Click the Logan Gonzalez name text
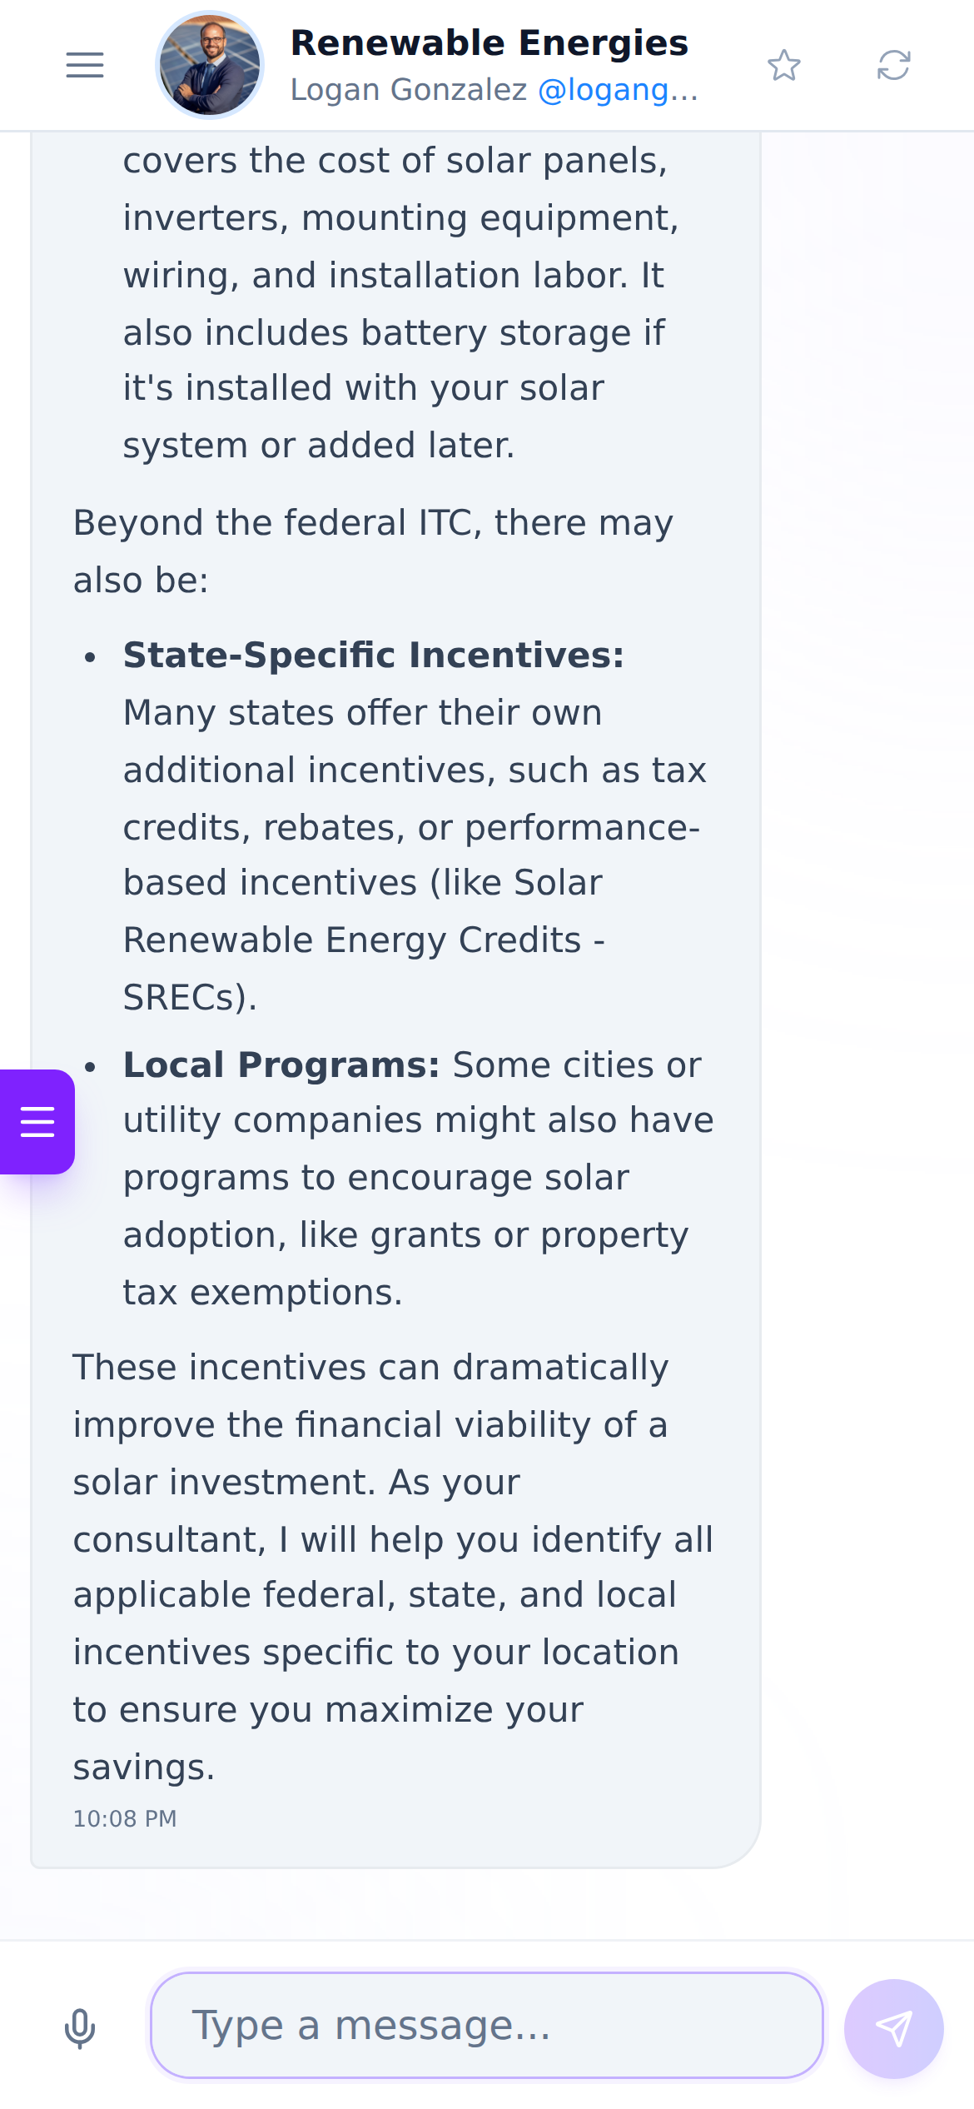The height and width of the screenshot is (2109, 974). click(x=409, y=89)
